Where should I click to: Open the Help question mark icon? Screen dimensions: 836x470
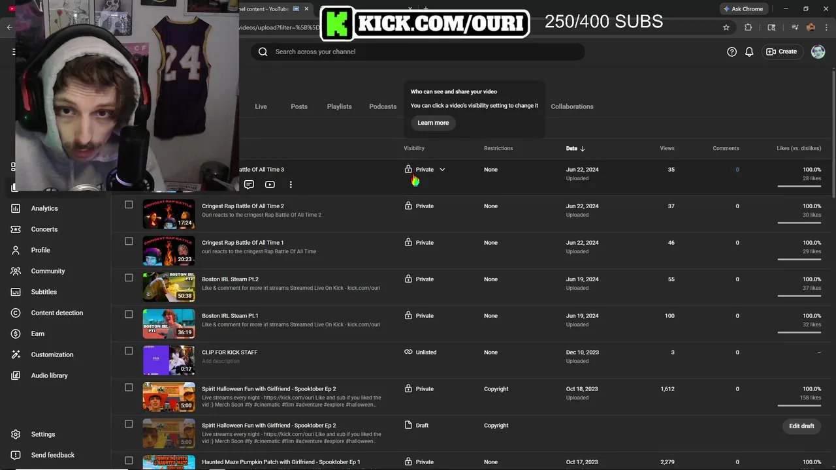(x=731, y=52)
